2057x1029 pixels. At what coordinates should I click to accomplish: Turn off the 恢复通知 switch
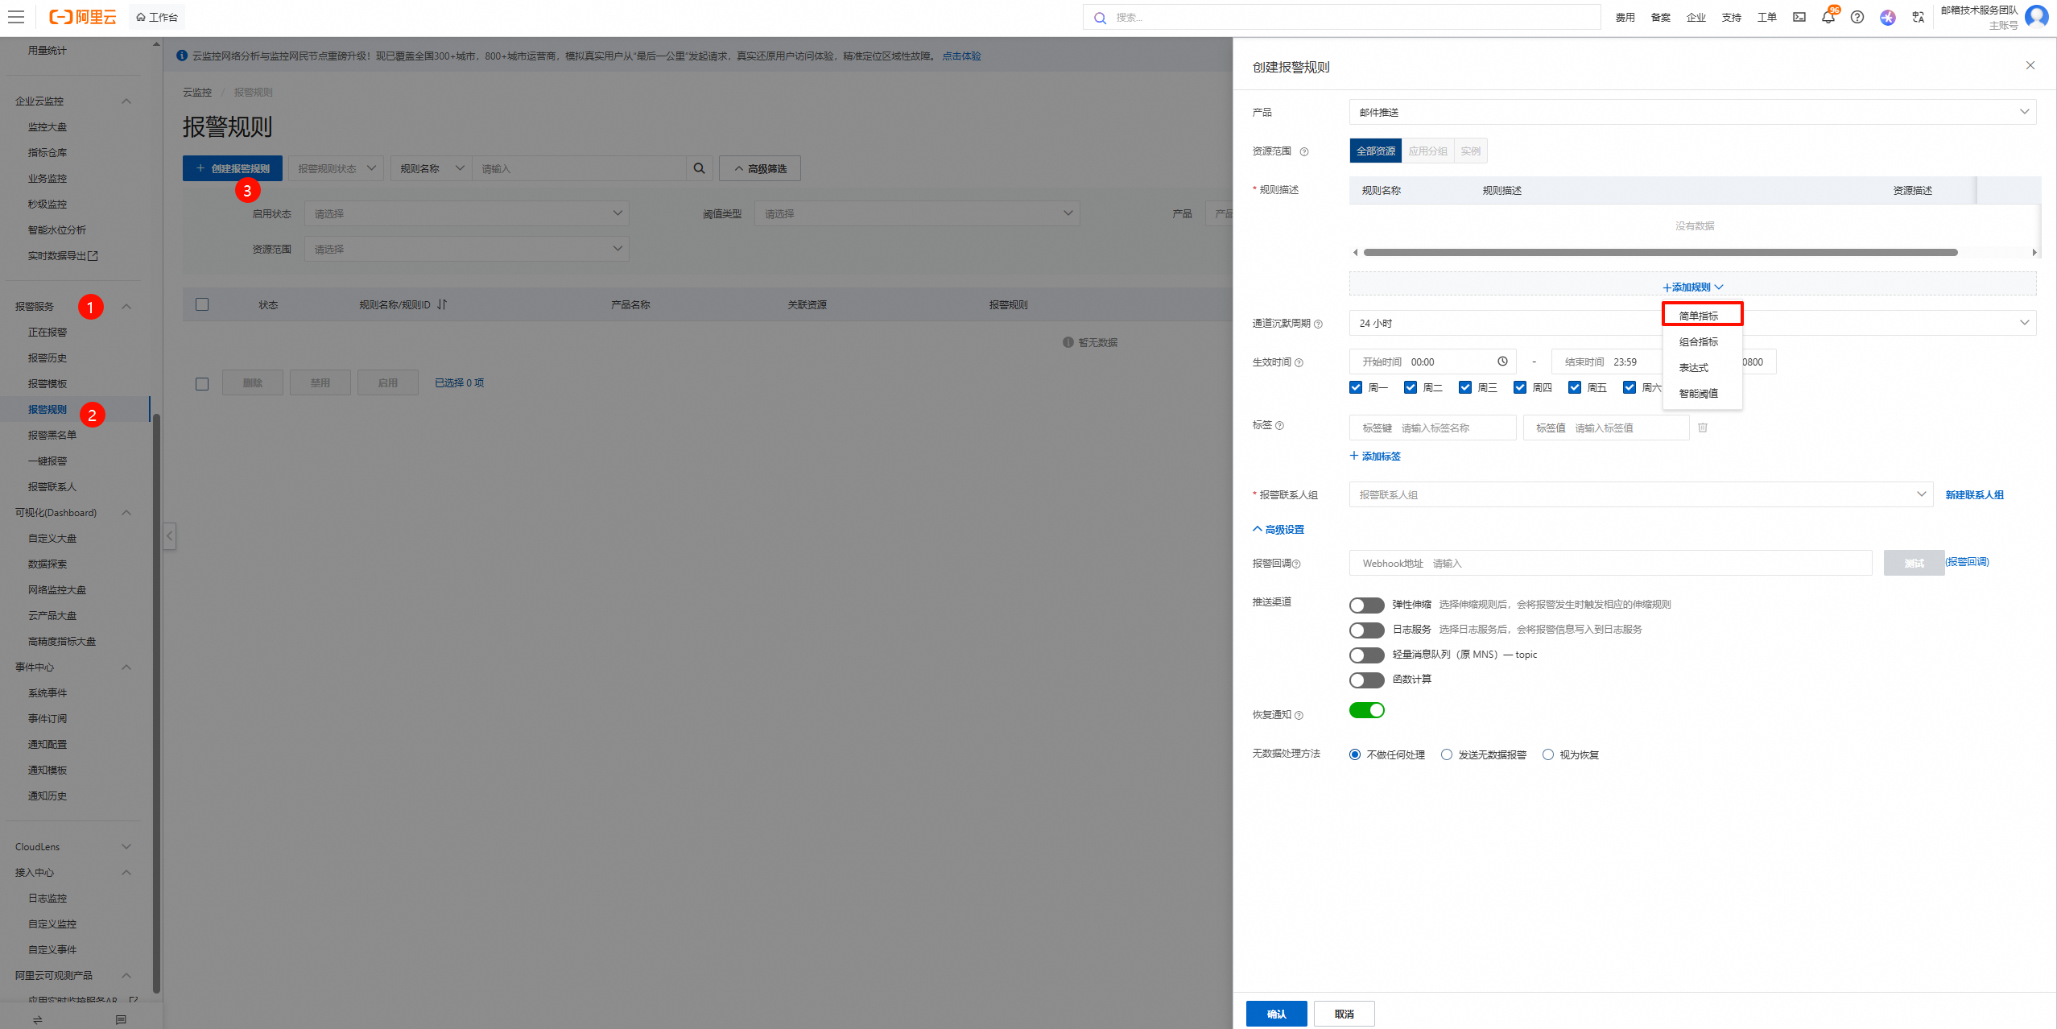[1366, 710]
